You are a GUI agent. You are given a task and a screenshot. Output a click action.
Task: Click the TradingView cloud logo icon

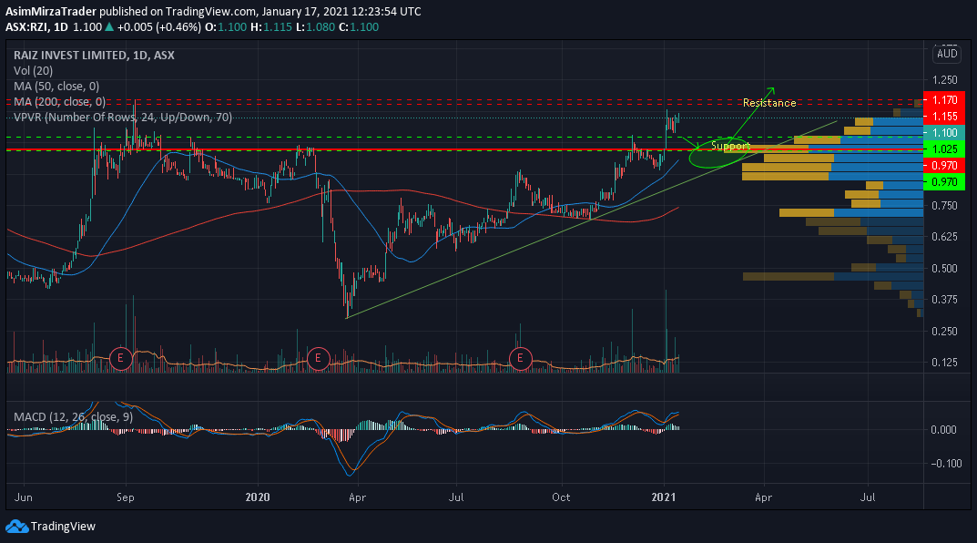tap(16, 527)
